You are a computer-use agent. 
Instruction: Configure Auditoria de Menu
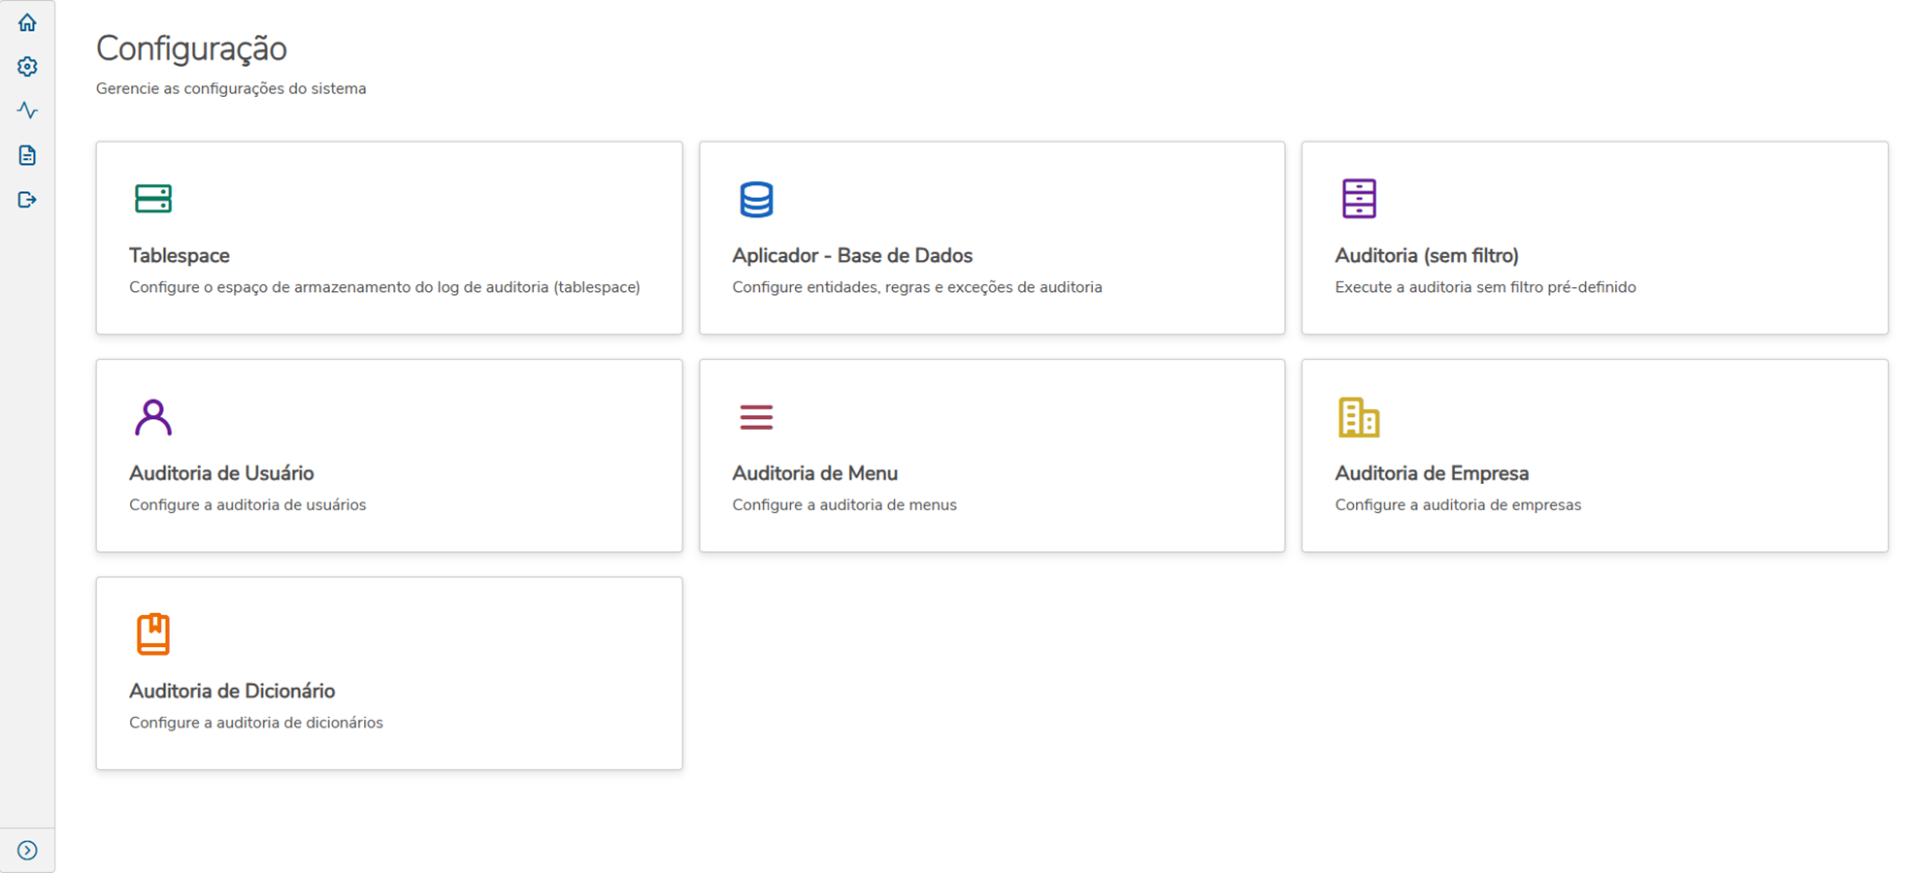[991, 456]
